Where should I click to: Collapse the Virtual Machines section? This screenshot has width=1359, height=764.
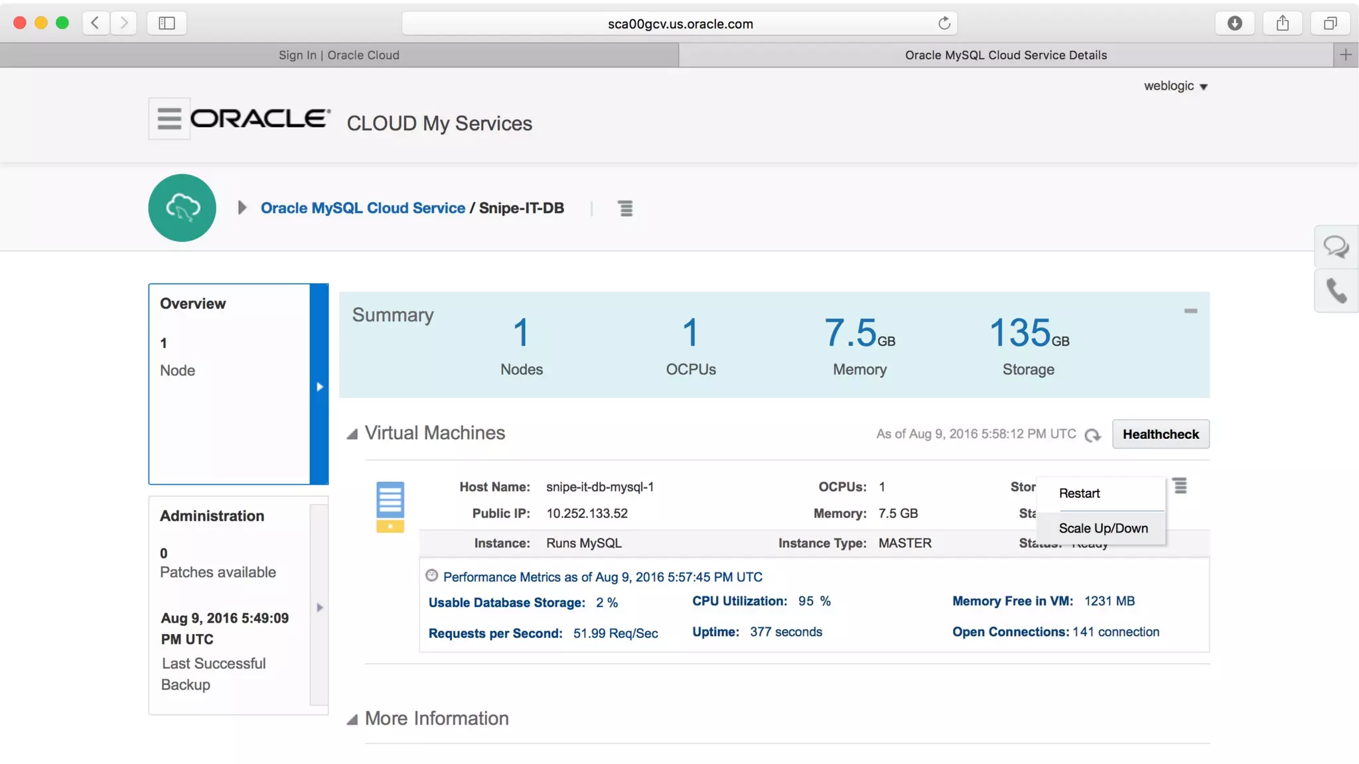tap(352, 434)
